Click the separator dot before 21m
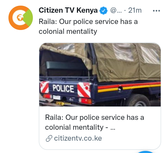The height and width of the screenshot is (153, 166). click(125, 11)
